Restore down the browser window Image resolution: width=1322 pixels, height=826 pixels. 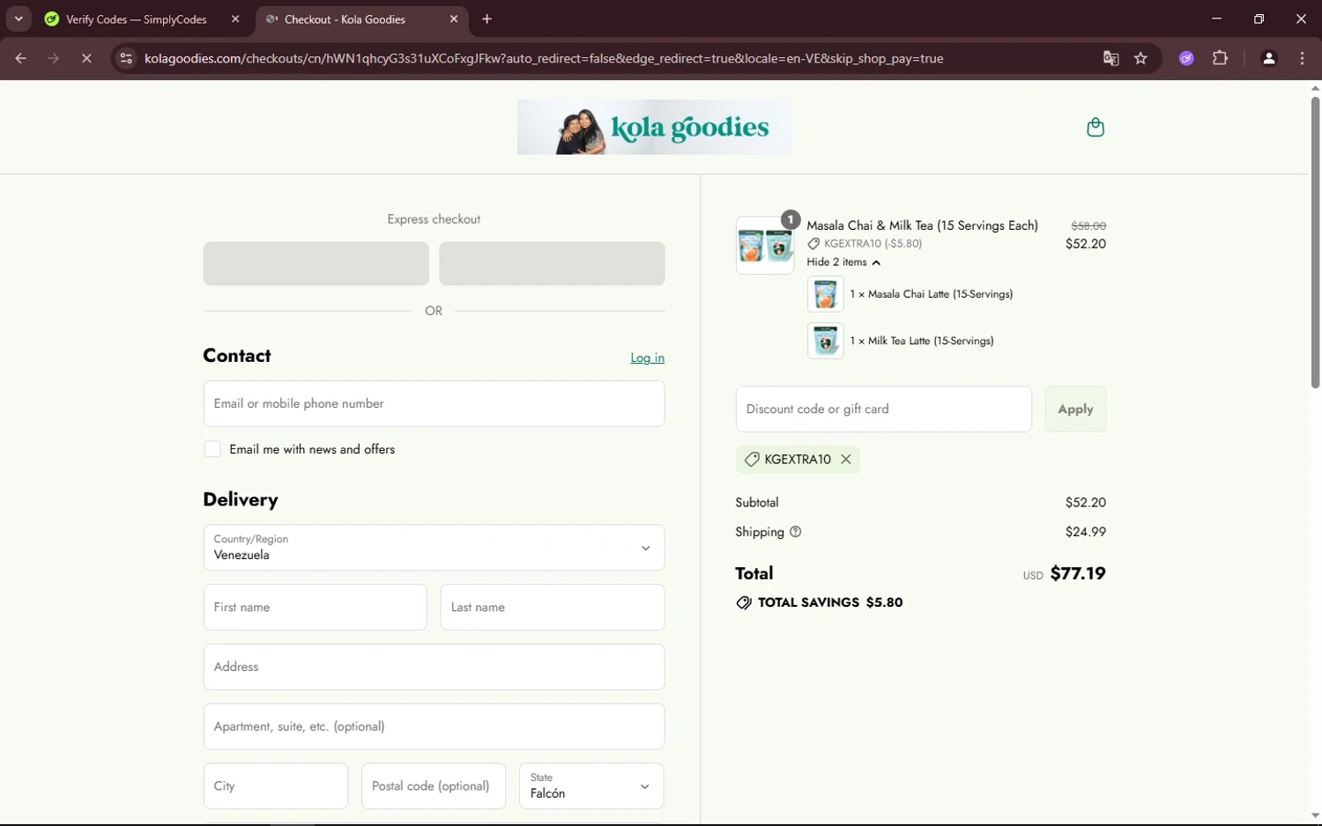[1259, 18]
